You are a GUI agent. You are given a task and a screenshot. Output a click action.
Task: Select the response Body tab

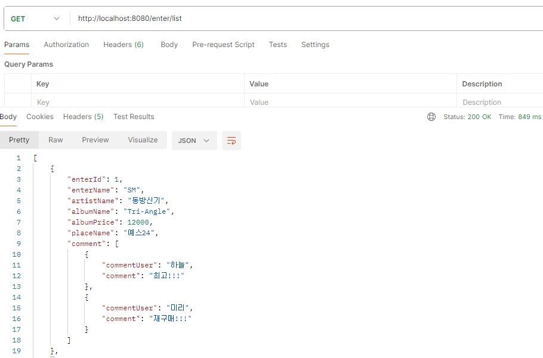point(8,117)
